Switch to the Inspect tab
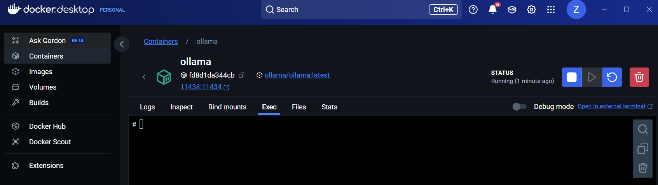Image resolution: width=658 pixels, height=185 pixels. click(x=182, y=107)
